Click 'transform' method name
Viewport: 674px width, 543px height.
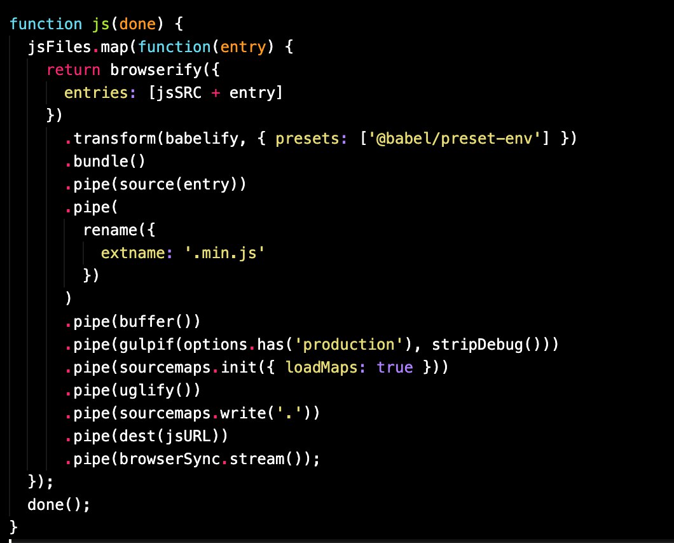tap(114, 139)
